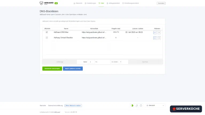The image size is (205, 115).
Task: Sort by the Letztes Update column header
Action: (138, 28)
